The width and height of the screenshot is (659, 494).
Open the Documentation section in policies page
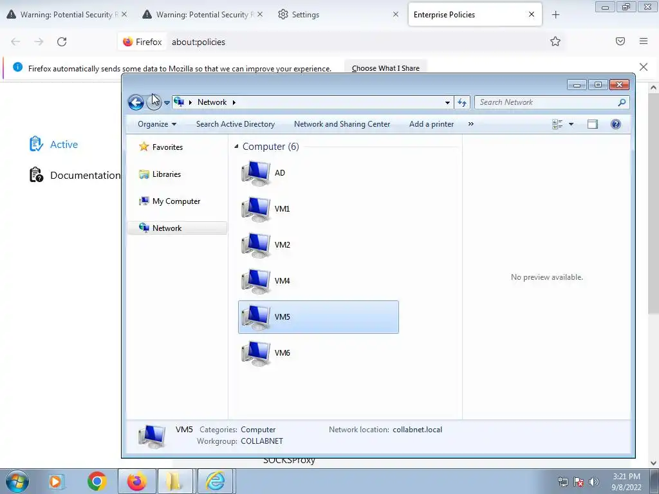pos(75,175)
